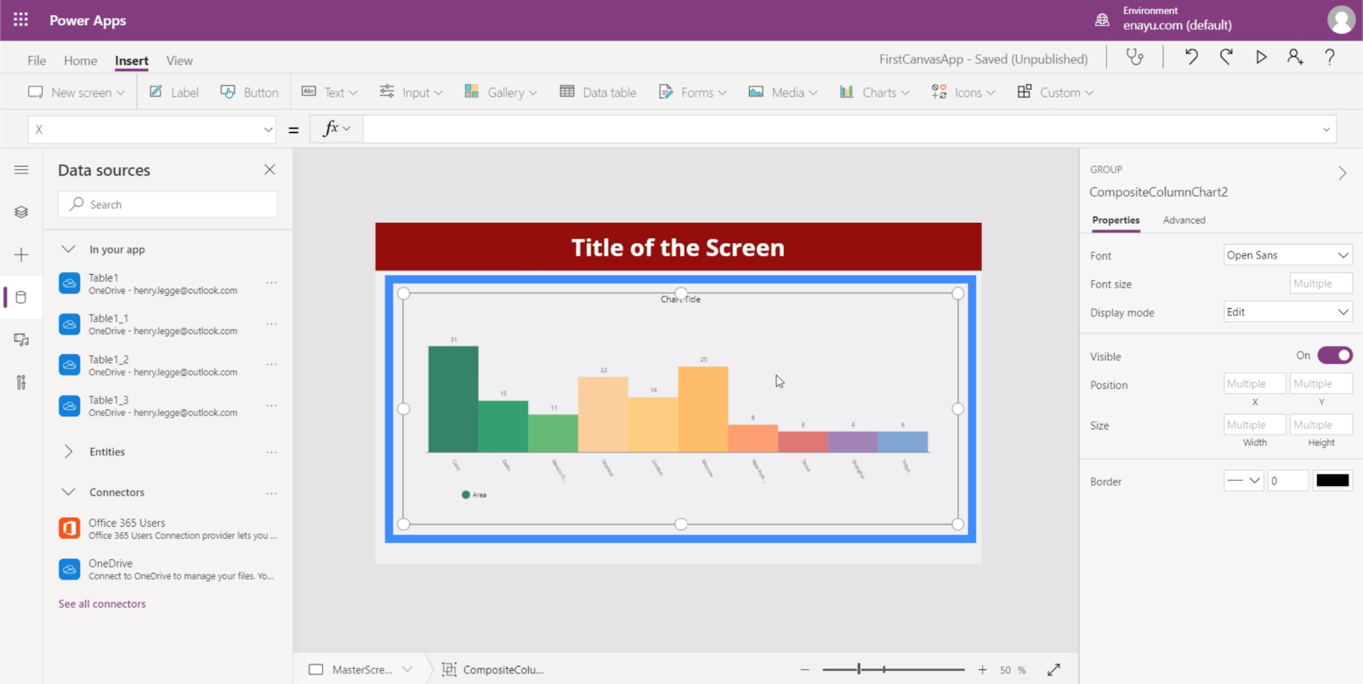
Task: Insert a Data table
Action: click(x=598, y=92)
